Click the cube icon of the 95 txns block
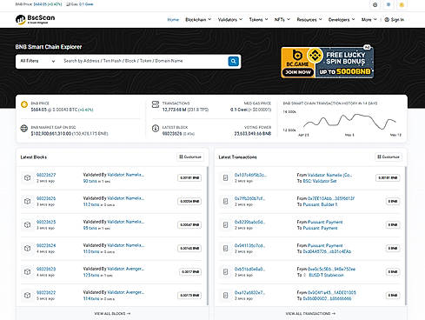 click(x=27, y=224)
